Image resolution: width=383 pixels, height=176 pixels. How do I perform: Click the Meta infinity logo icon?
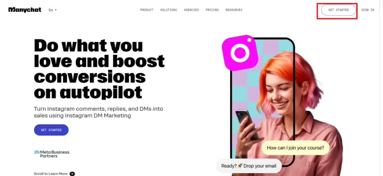(37, 152)
